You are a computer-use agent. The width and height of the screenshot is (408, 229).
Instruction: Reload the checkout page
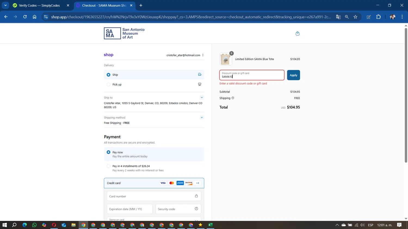point(25,17)
